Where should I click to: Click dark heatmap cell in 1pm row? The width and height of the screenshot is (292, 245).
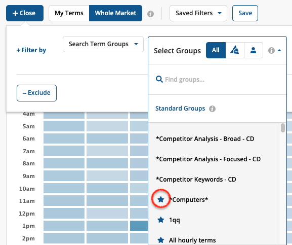coord(139,226)
